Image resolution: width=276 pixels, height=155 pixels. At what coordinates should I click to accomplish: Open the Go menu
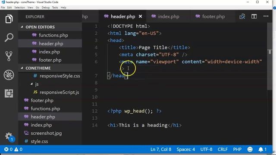[38, 8]
